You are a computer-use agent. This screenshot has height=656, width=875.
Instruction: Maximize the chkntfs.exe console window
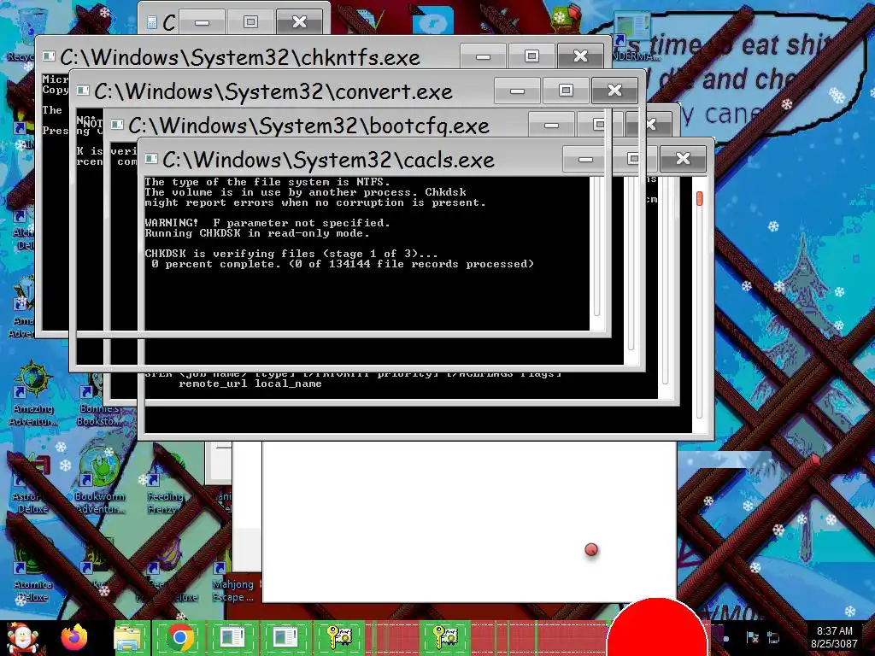pyautogui.click(x=531, y=56)
